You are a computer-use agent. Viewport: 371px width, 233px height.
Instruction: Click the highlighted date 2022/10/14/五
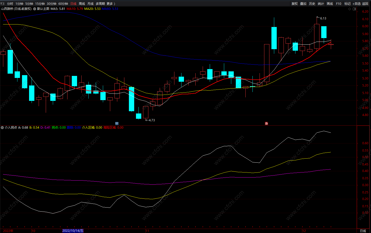[73, 231]
